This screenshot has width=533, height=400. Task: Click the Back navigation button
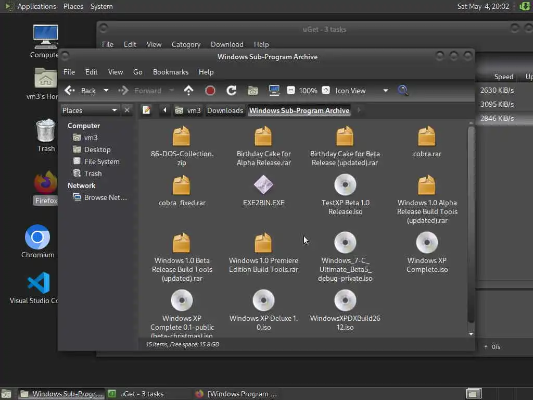tap(81, 91)
